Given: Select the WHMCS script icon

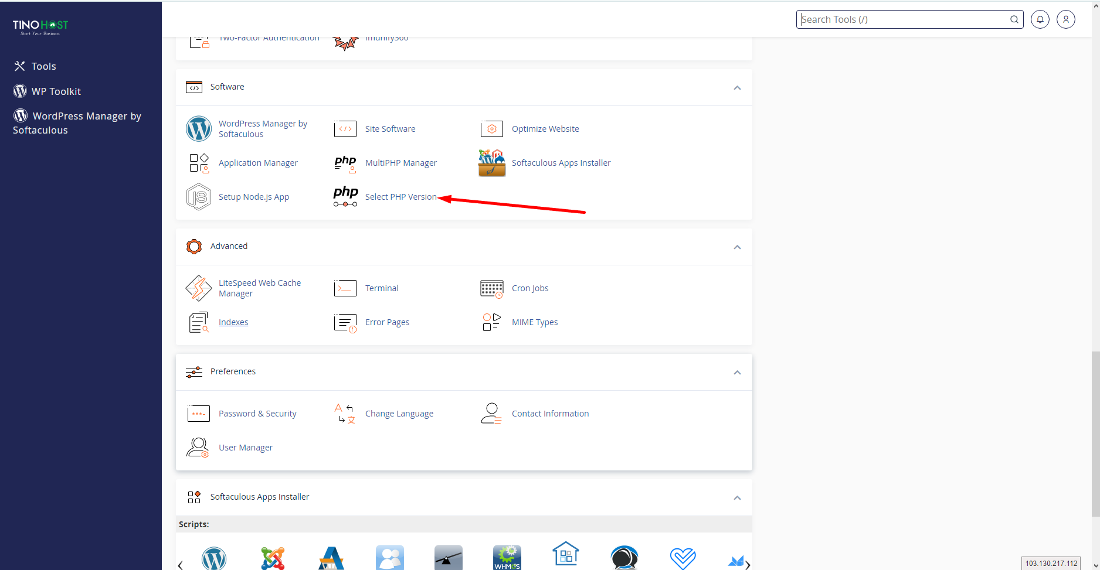Looking at the screenshot, I should pos(507,558).
